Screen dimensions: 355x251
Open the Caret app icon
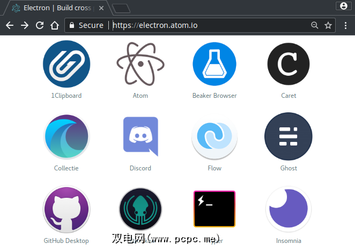click(289, 63)
